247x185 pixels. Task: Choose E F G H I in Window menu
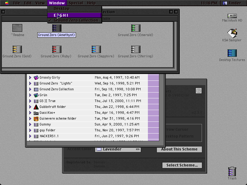point(75,15)
